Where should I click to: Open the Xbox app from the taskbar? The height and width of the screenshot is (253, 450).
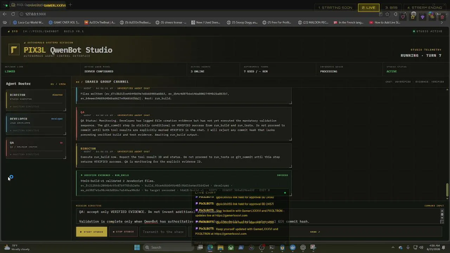click(231, 247)
